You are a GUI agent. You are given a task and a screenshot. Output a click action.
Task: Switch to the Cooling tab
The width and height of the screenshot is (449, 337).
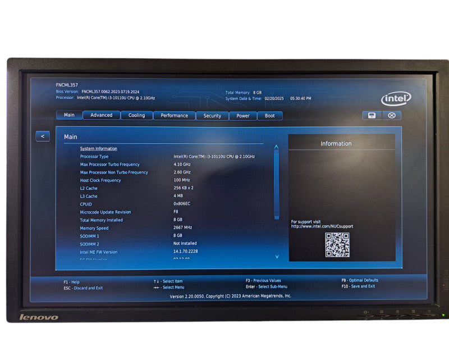(x=136, y=116)
